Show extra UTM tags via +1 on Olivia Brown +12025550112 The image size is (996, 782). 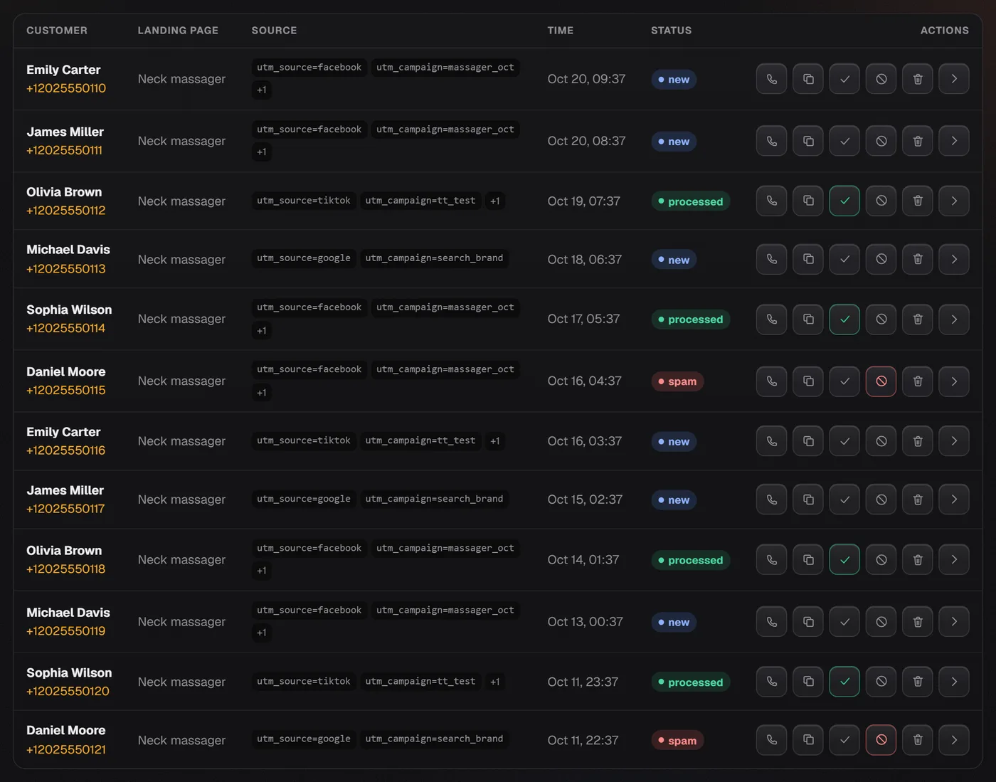click(495, 201)
